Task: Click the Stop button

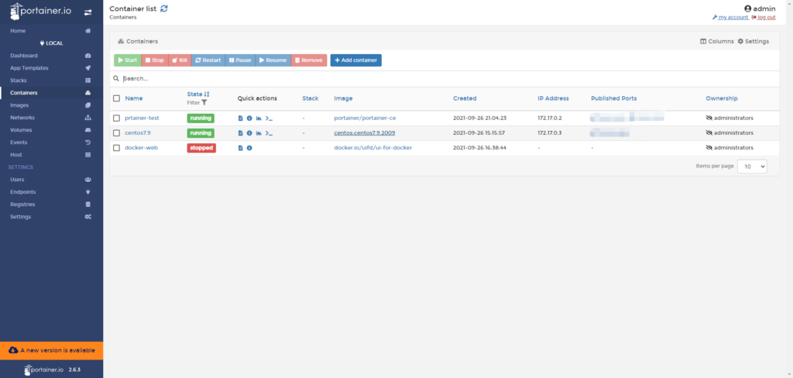Action: (155, 60)
